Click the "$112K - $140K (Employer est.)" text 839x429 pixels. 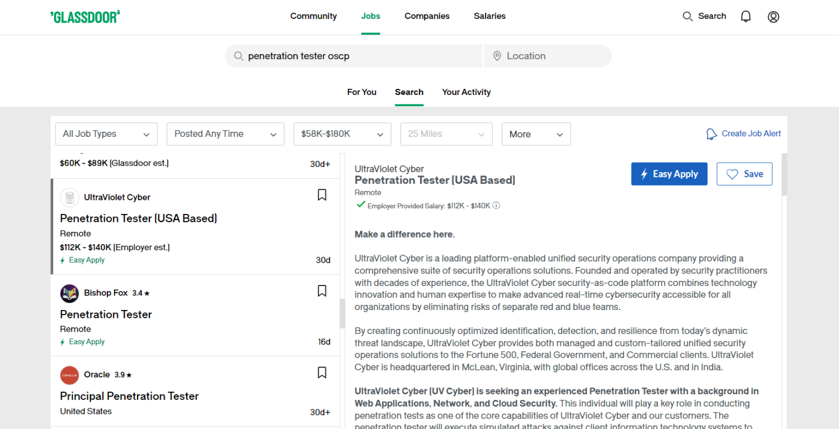115,247
